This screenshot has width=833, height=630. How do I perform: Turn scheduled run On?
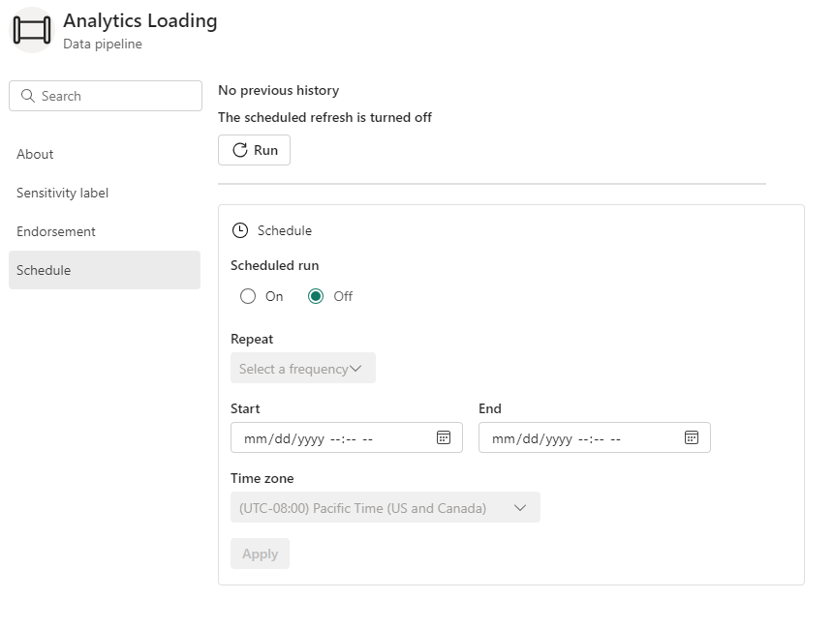click(248, 296)
